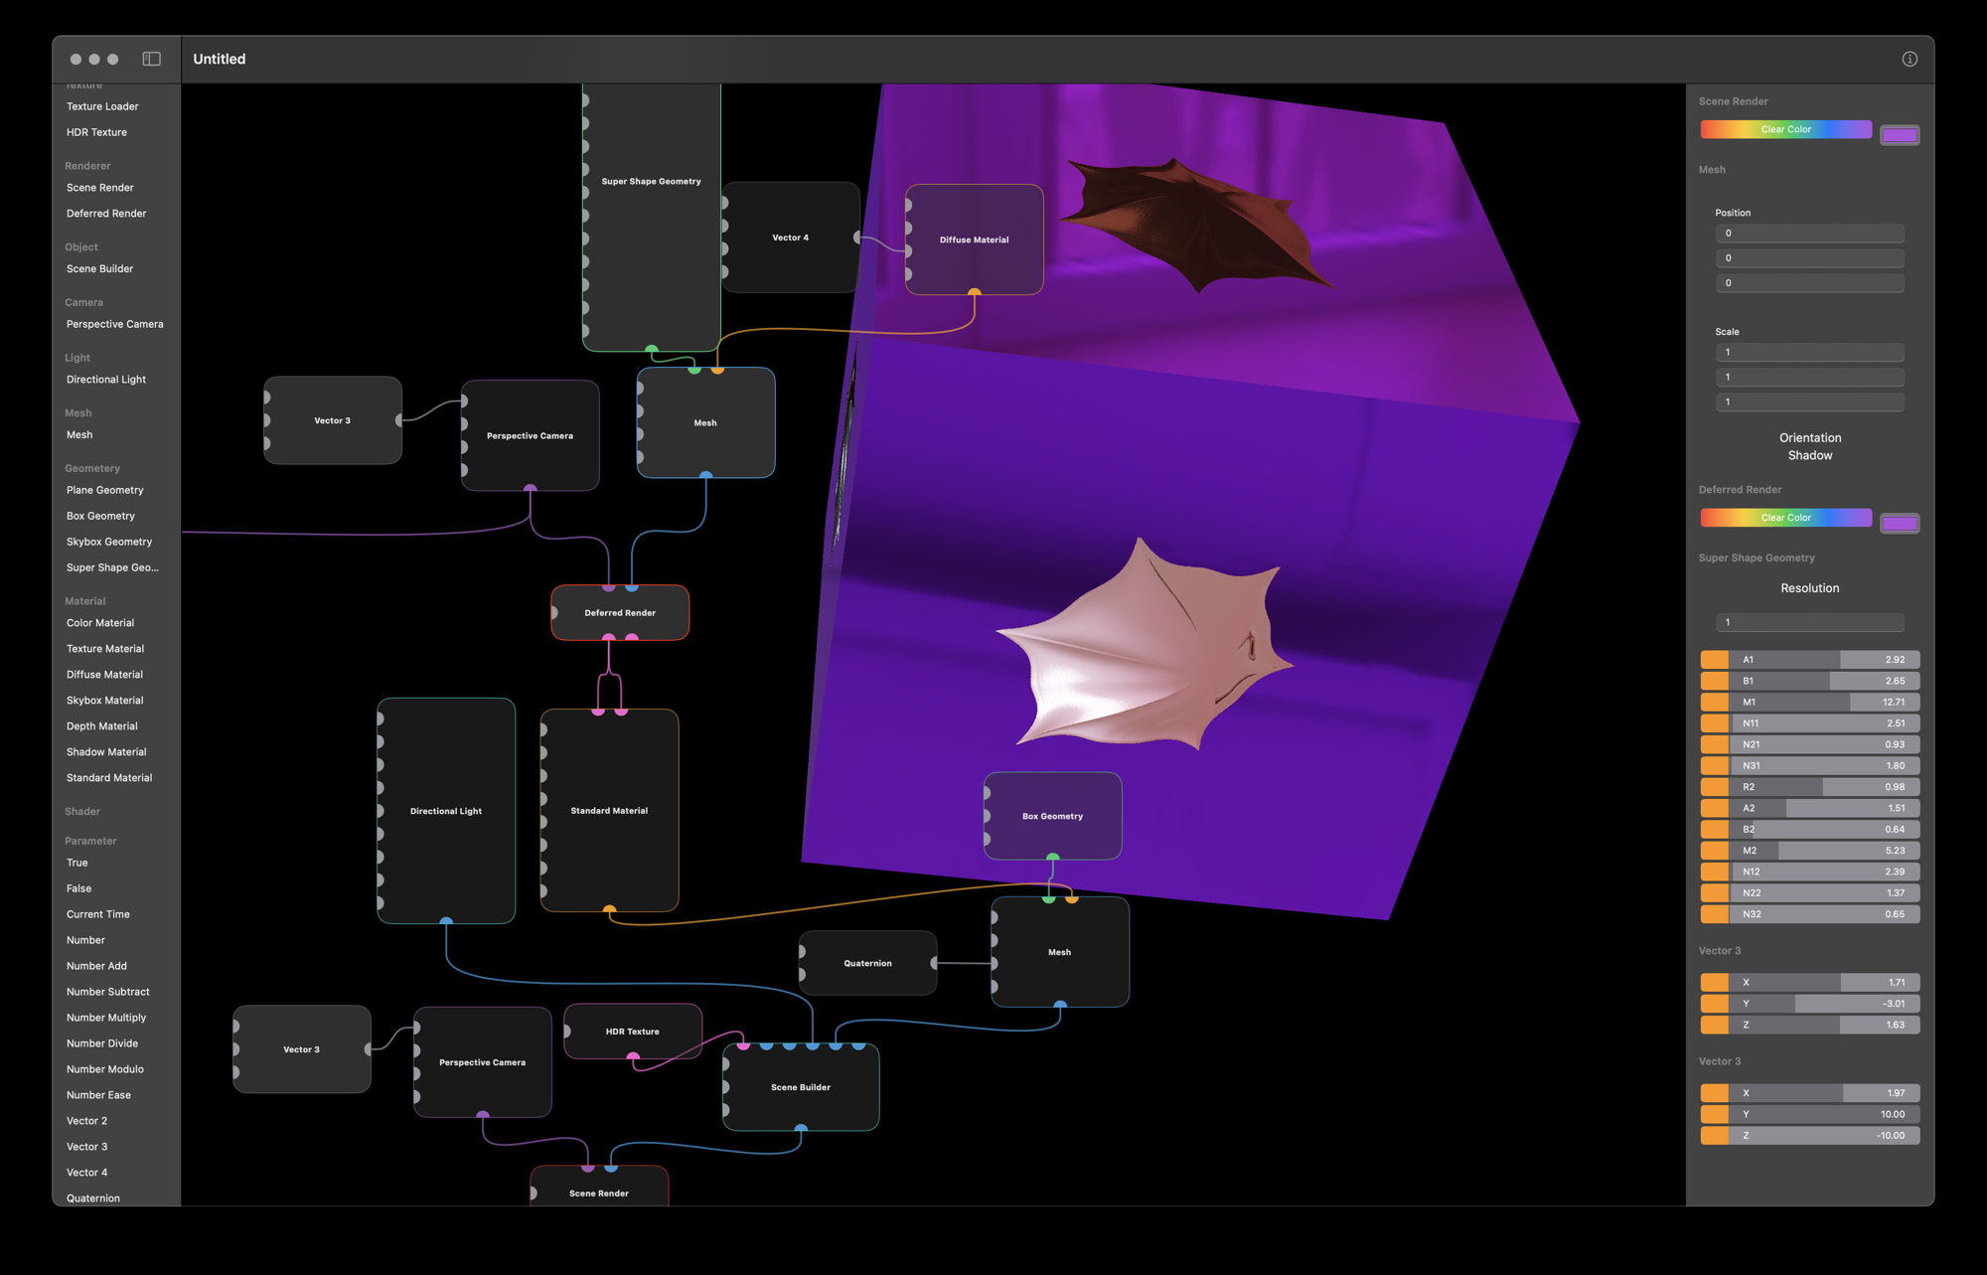The width and height of the screenshot is (1987, 1275).
Task: Collapse the Resolution section header
Action: (1809, 588)
